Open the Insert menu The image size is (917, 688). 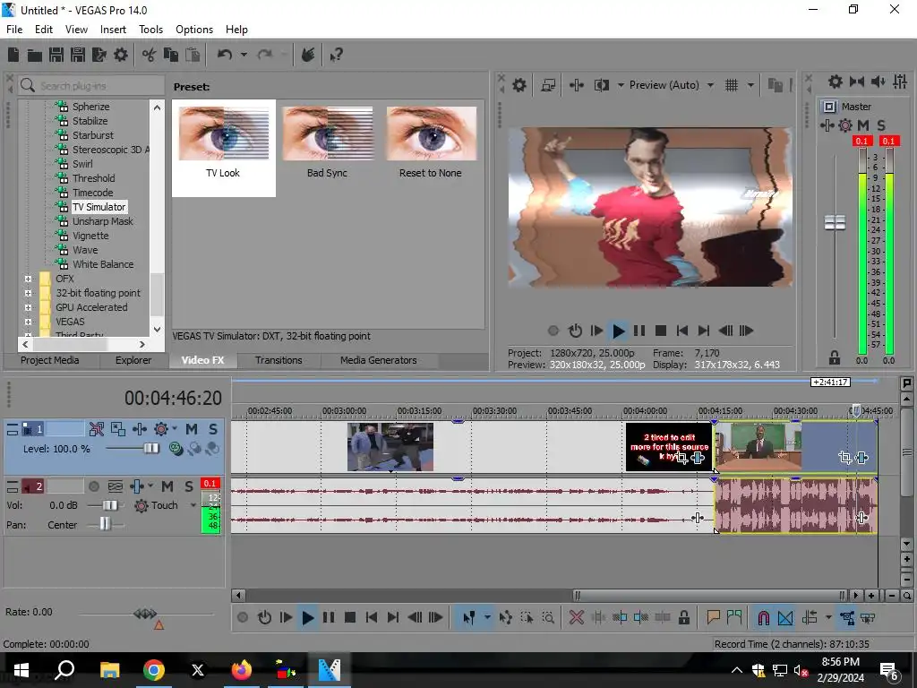(x=113, y=30)
